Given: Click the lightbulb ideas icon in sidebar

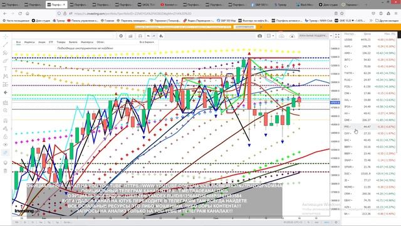Looking at the screenshot, I should (x=6, y=163).
